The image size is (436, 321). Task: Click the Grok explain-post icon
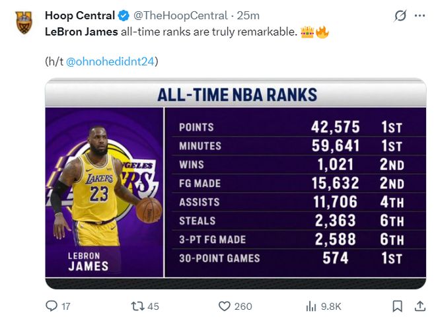click(398, 15)
